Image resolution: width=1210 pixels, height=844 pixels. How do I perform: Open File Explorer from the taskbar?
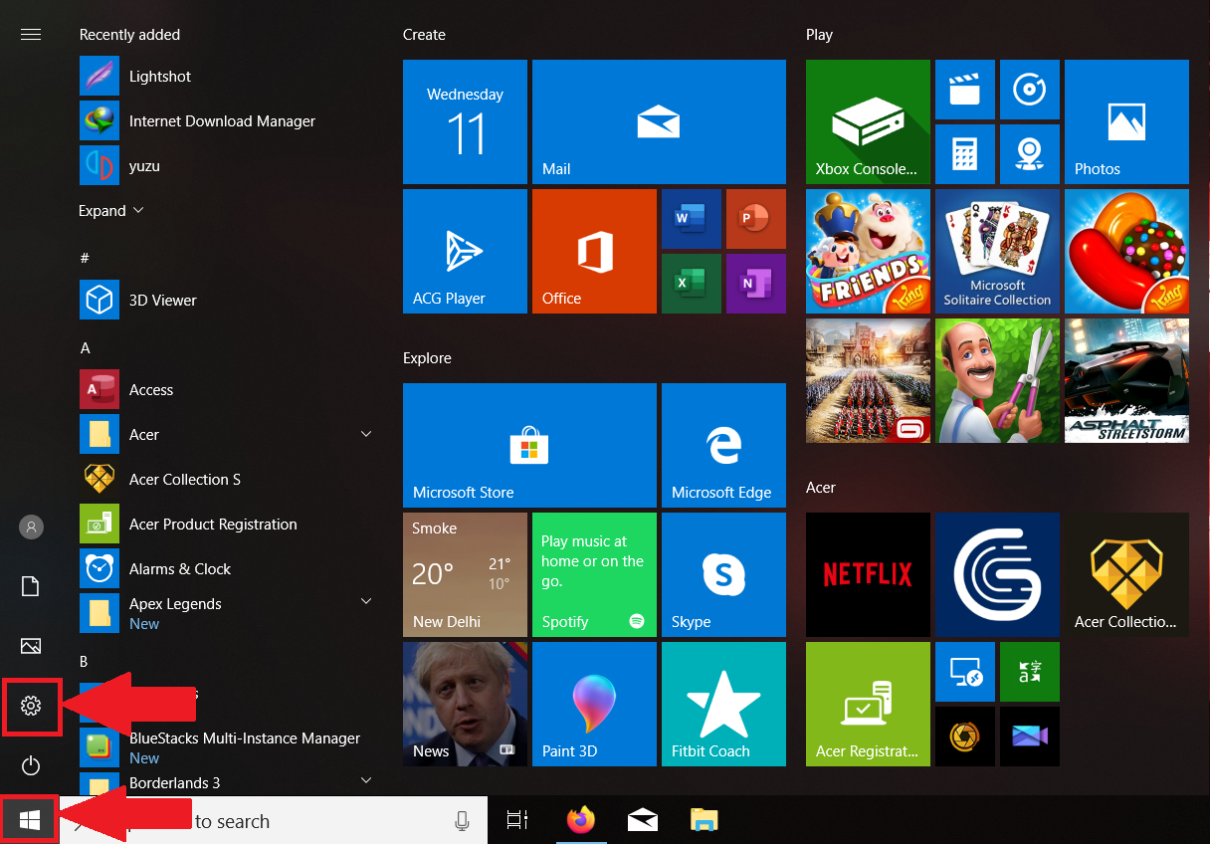(x=705, y=820)
